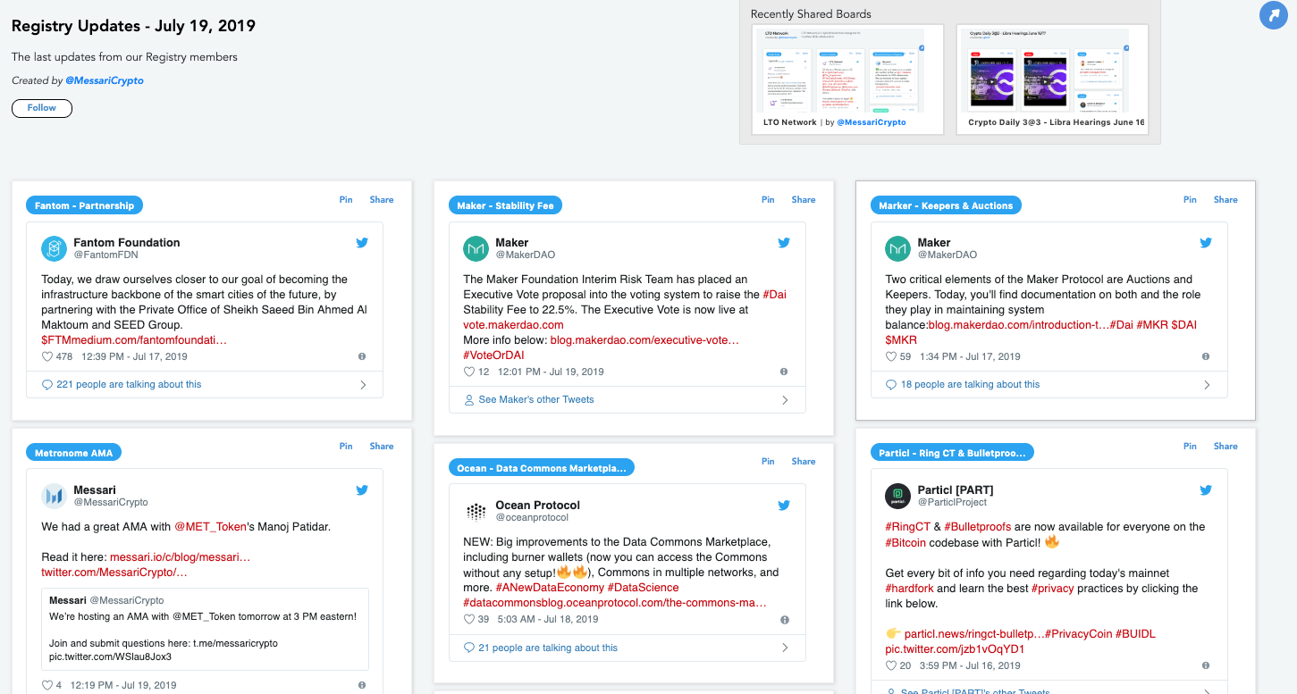Share the Metronome AMA card

click(x=382, y=447)
